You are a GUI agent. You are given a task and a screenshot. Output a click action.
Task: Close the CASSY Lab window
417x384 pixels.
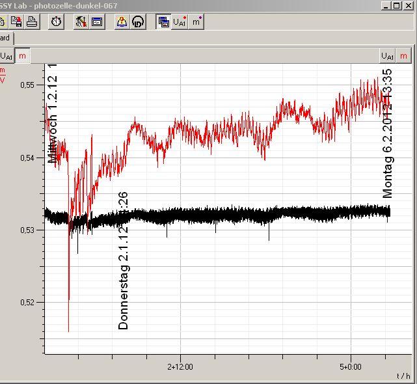pyautogui.click(x=409, y=6)
